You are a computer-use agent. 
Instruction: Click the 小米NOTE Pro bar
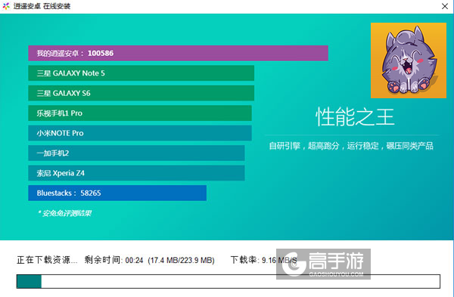(x=140, y=133)
